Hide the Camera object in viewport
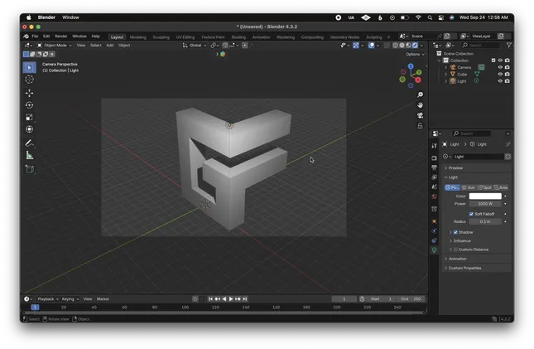Viewport: 534px width, 349px height. pos(500,67)
